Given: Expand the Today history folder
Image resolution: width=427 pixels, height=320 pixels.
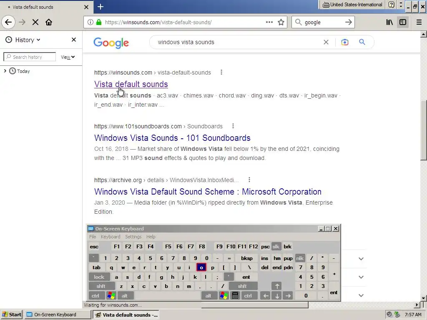Looking at the screenshot, I should tap(5, 71).
